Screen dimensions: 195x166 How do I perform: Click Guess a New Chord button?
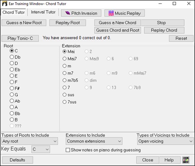tap(117, 23)
